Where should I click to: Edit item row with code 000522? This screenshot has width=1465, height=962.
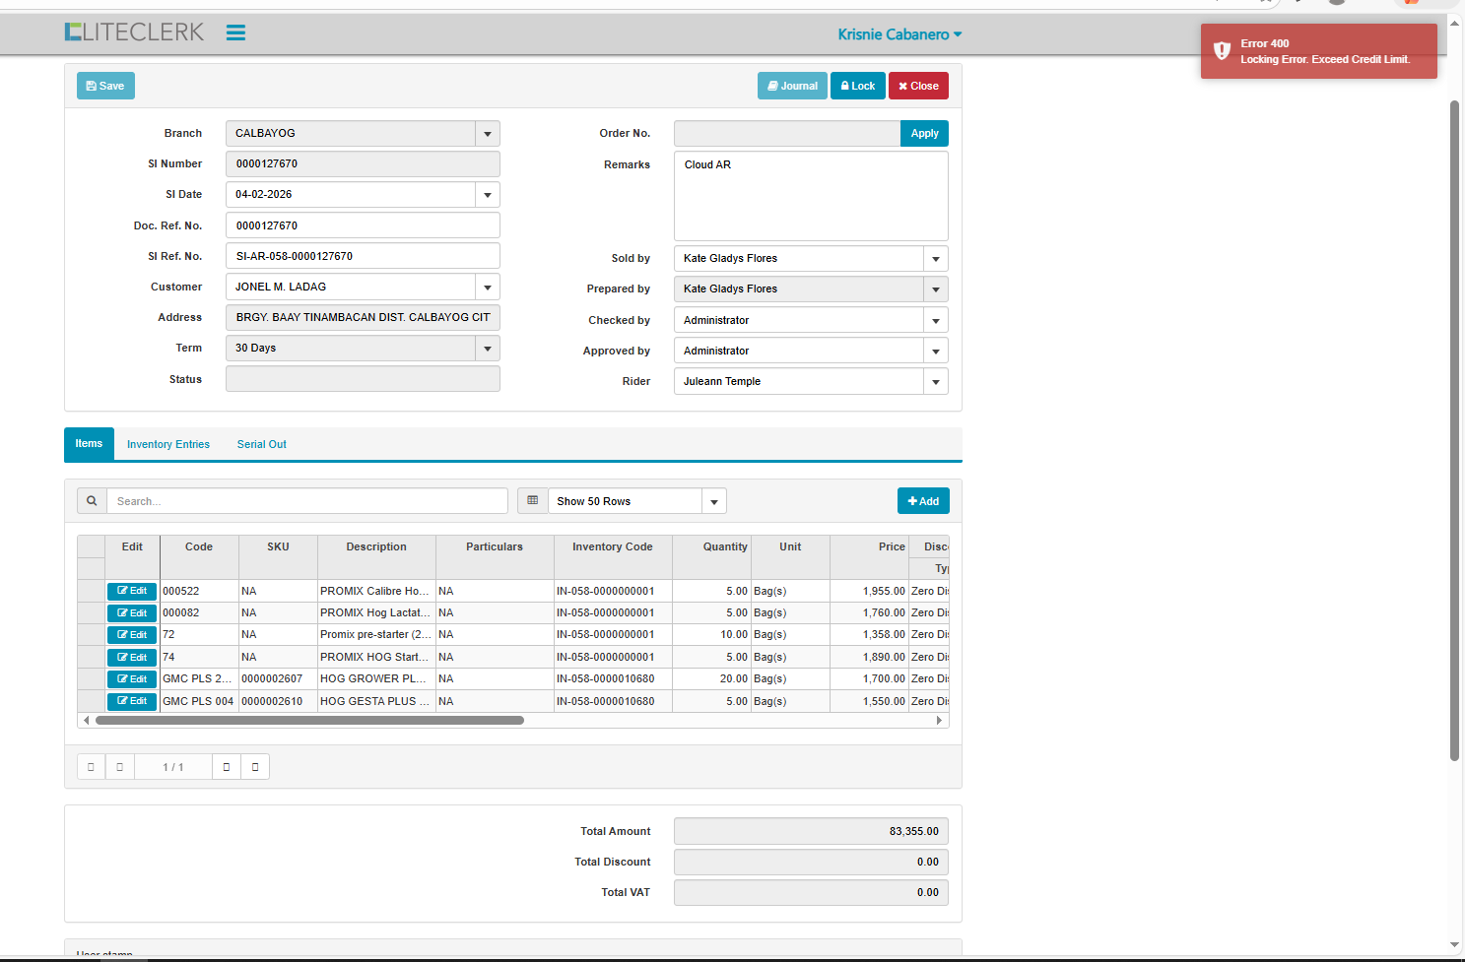(x=132, y=591)
